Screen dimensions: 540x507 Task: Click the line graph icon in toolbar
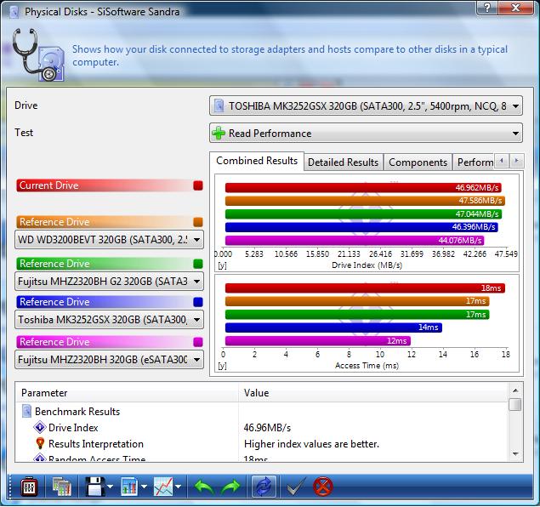pos(163,487)
